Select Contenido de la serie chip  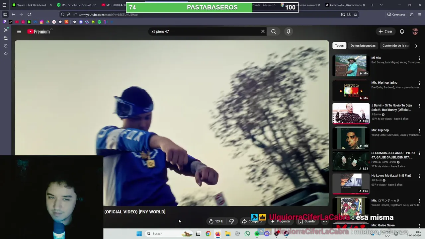coord(396,45)
